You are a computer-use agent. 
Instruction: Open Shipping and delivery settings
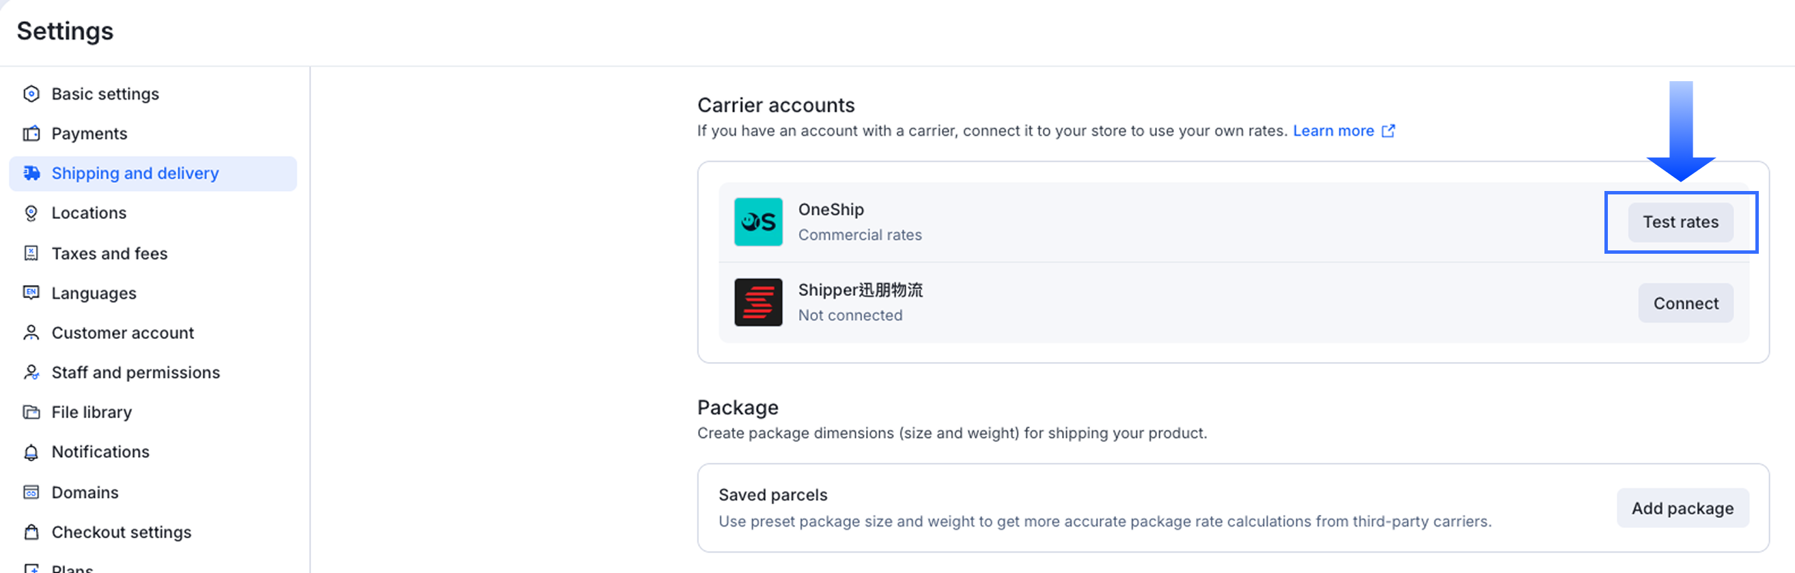point(135,173)
